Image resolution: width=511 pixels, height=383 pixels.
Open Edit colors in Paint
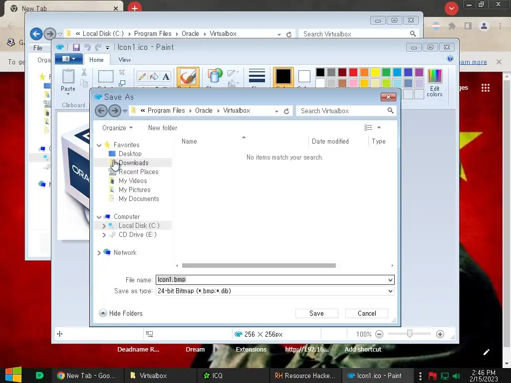[435, 83]
